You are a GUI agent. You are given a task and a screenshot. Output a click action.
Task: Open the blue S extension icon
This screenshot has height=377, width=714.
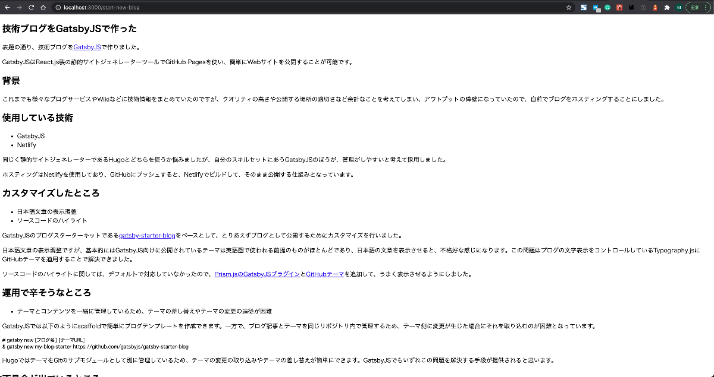(584, 8)
